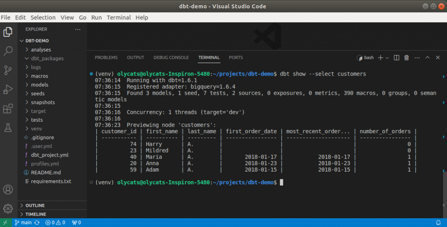The image size is (447, 227).
Task: Open the Selection menu
Action: pyautogui.click(x=43, y=17)
